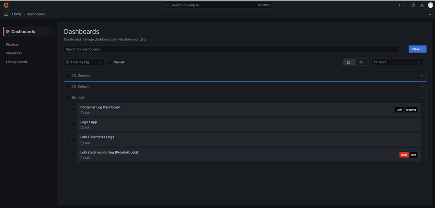Click loki tag on Loki stack monitoring
The height and width of the screenshot is (208, 435).
pos(414,155)
